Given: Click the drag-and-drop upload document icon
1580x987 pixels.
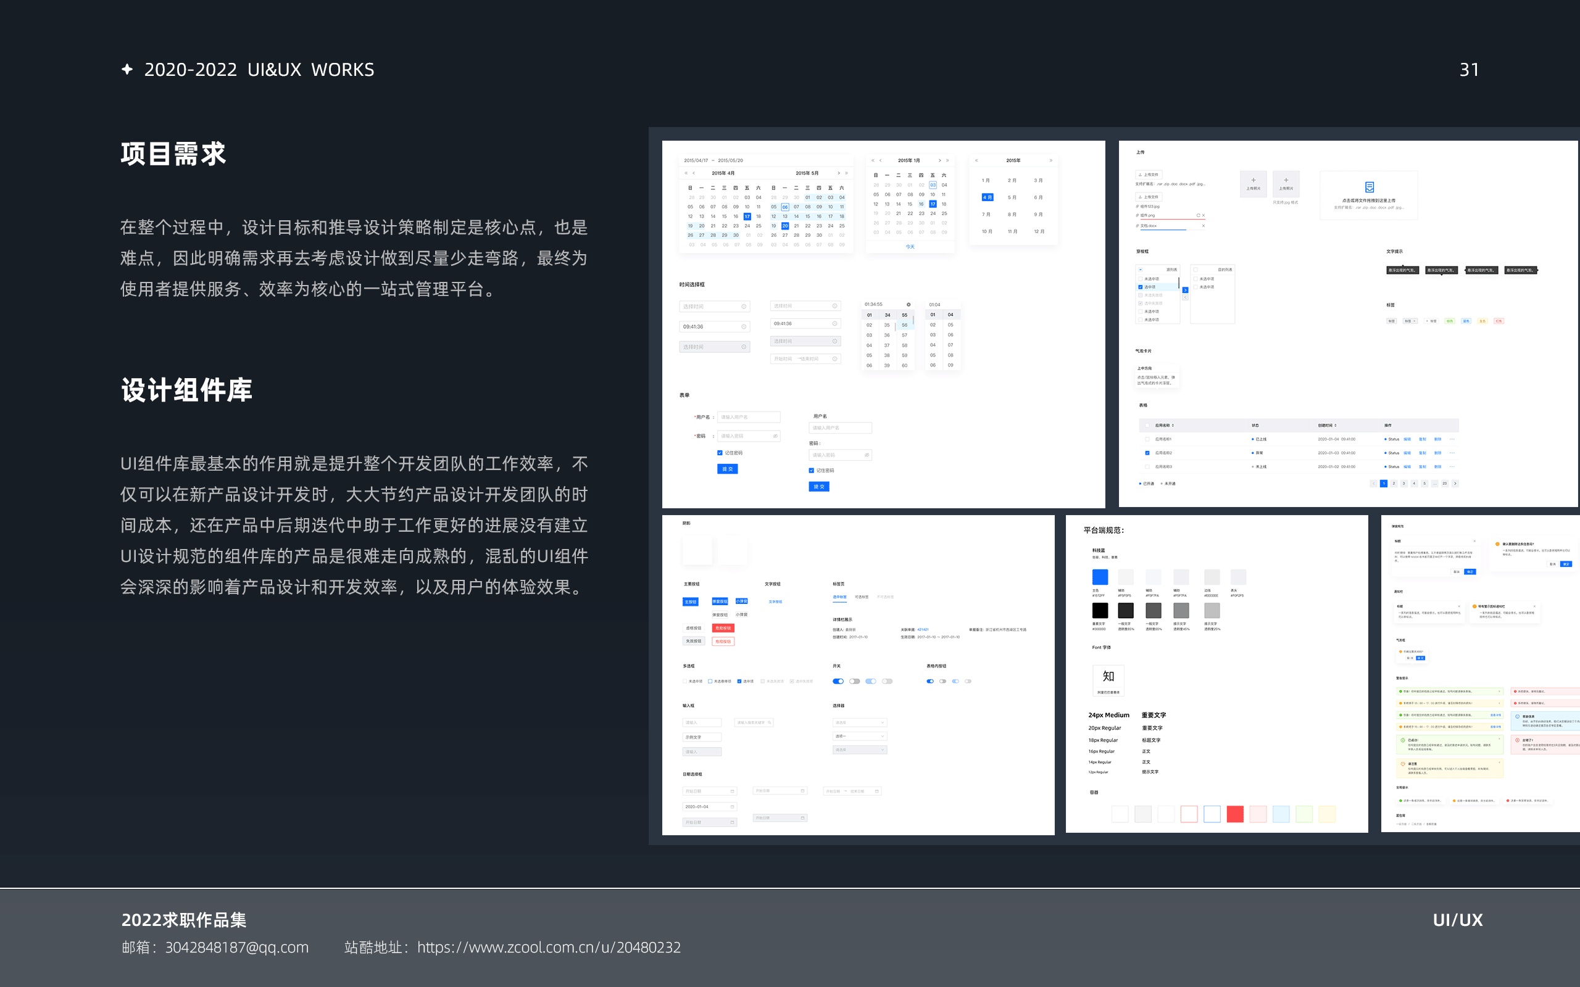Looking at the screenshot, I should point(1369,188).
